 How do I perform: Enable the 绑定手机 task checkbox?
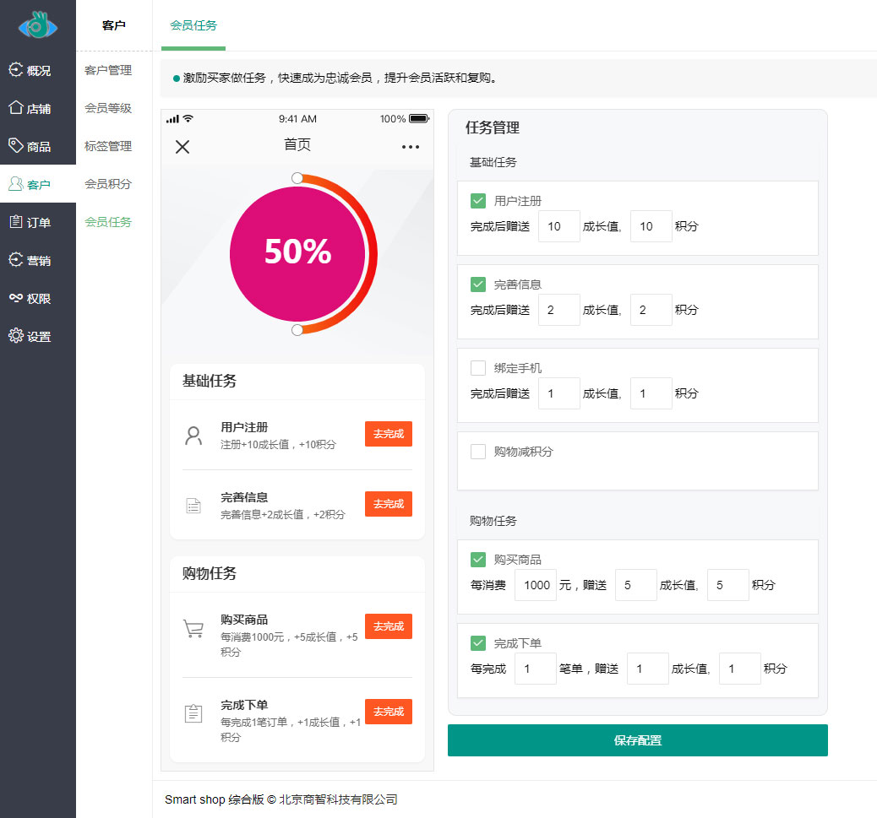[x=478, y=368]
